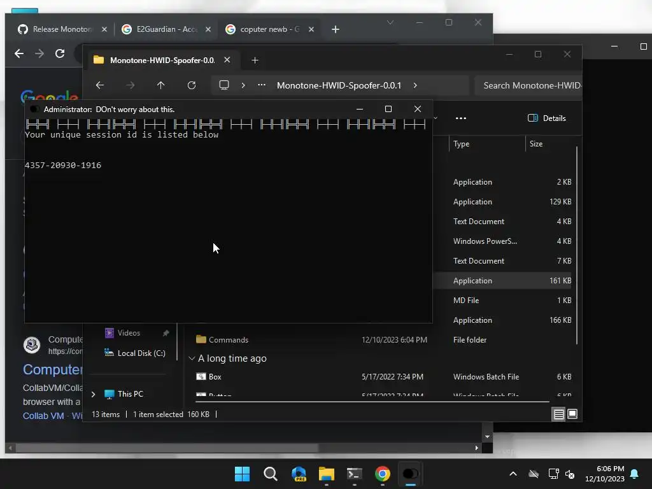Open the notification bell
Viewport: 652px width, 489px height.
click(635, 474)
